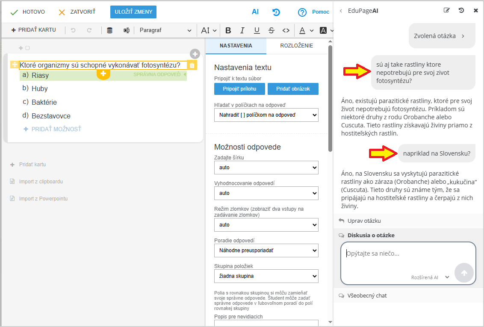Click the history icon next to AI
Image resolution: width=484 pixels, height=327 pixels.
pyautogui.click(x=276, y=12)
